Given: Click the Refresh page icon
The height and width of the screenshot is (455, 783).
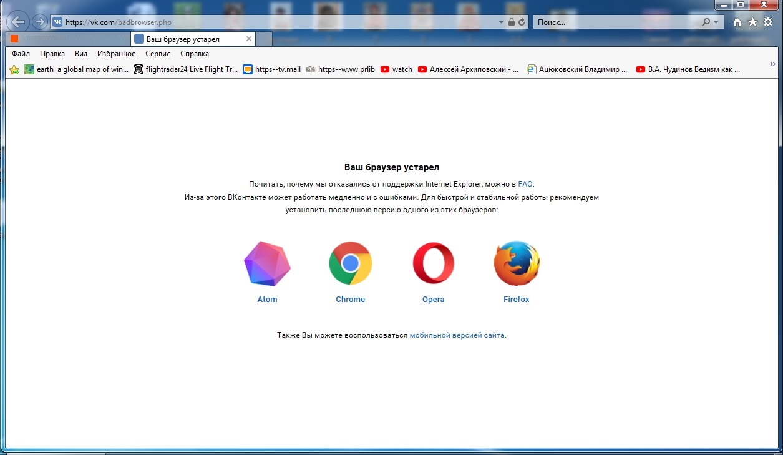Looking at the screenshot, I should (x=522, y=22).
